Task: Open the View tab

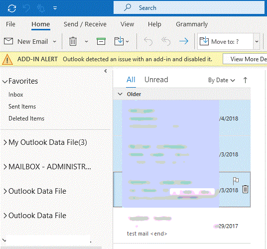Action: pos(127,24)
